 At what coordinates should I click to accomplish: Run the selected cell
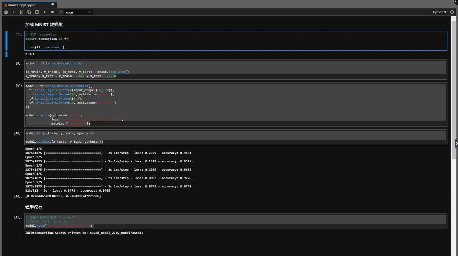click(45, 12)
